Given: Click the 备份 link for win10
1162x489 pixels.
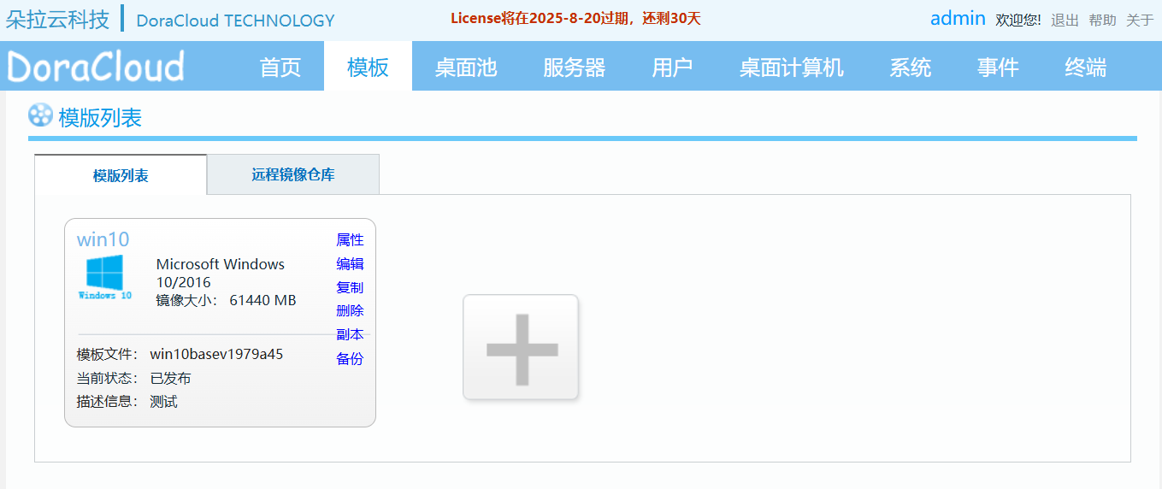Looking at the screenshot, I should click(350, 358).
